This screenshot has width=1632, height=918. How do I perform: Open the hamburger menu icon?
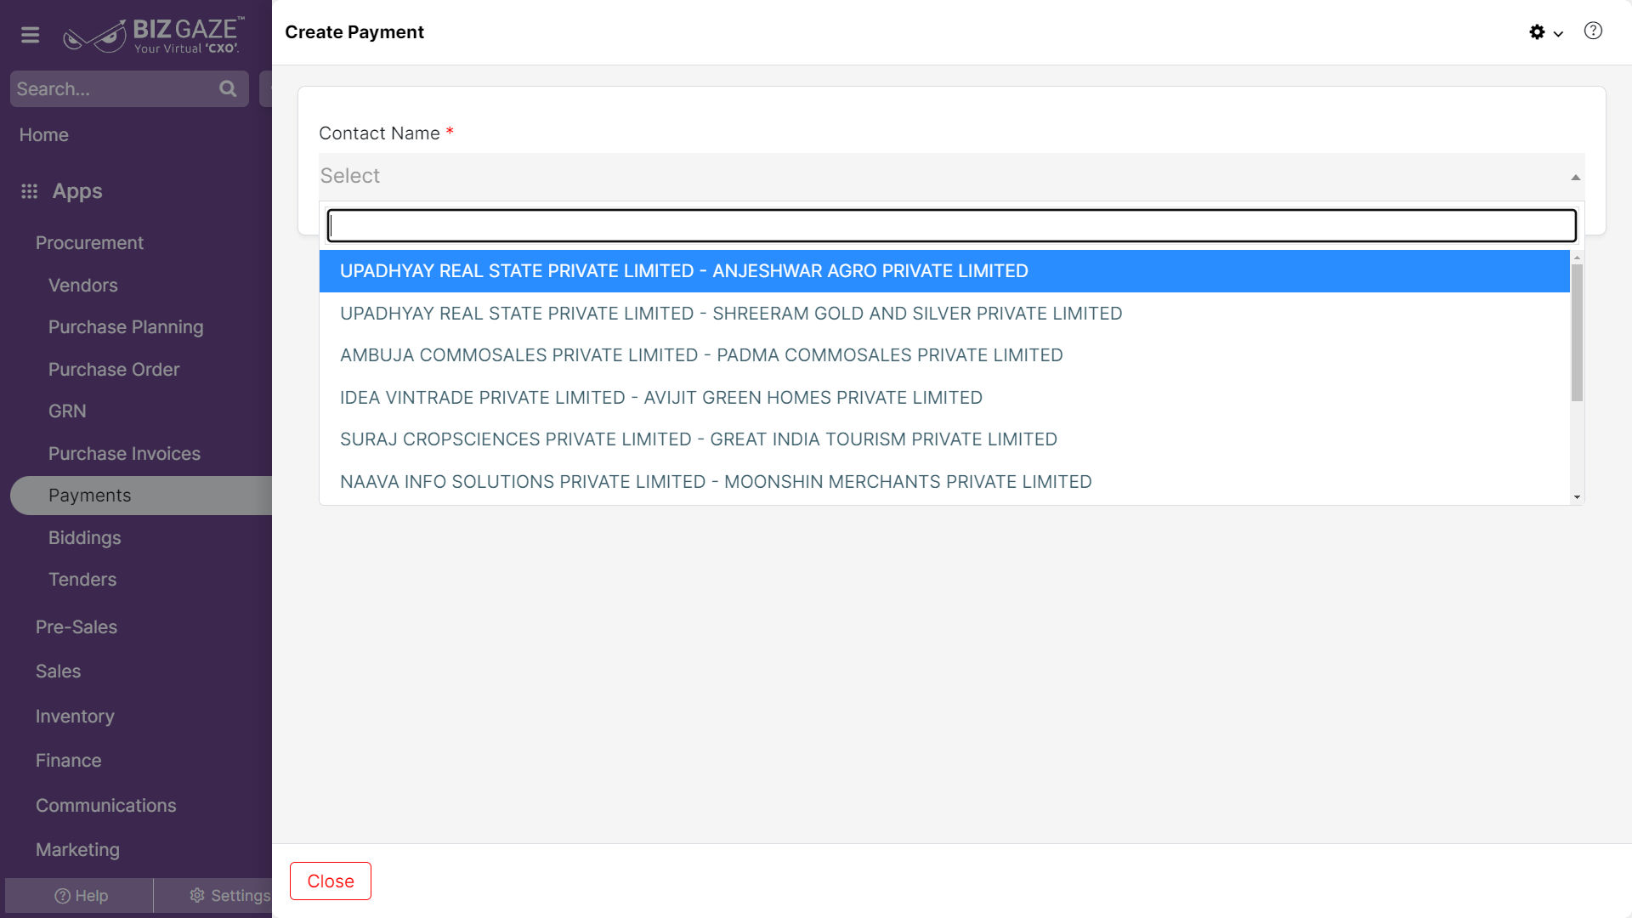31,35
